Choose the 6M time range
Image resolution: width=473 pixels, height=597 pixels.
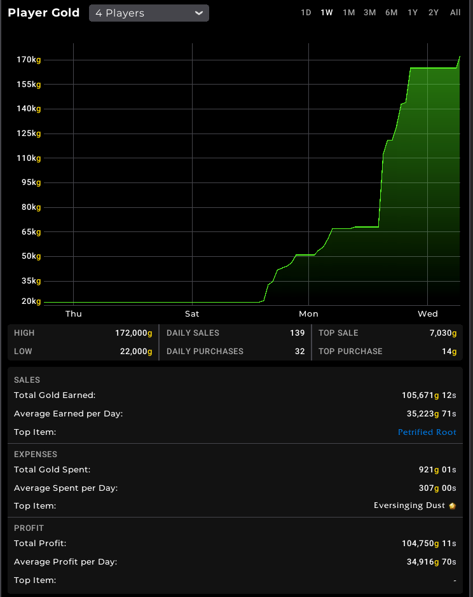[x=392, y=13]
